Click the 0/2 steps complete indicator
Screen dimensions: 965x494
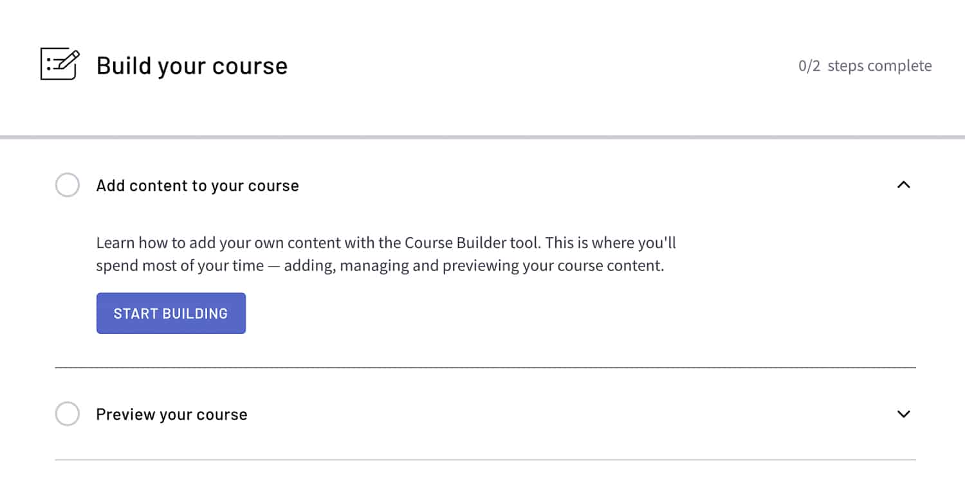(x=865, y=65)
